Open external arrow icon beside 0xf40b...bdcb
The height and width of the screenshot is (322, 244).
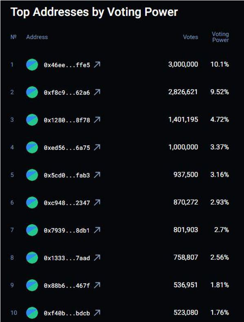(x=97, y=313)
